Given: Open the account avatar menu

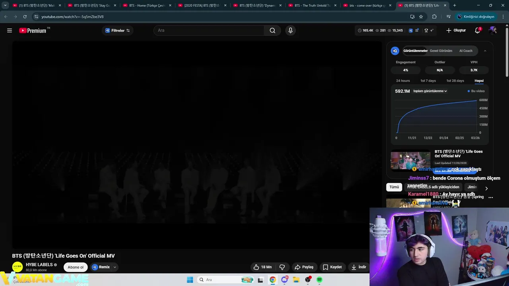Looking at the screenshot, I should pyautogui.click(x=493, y=31).
